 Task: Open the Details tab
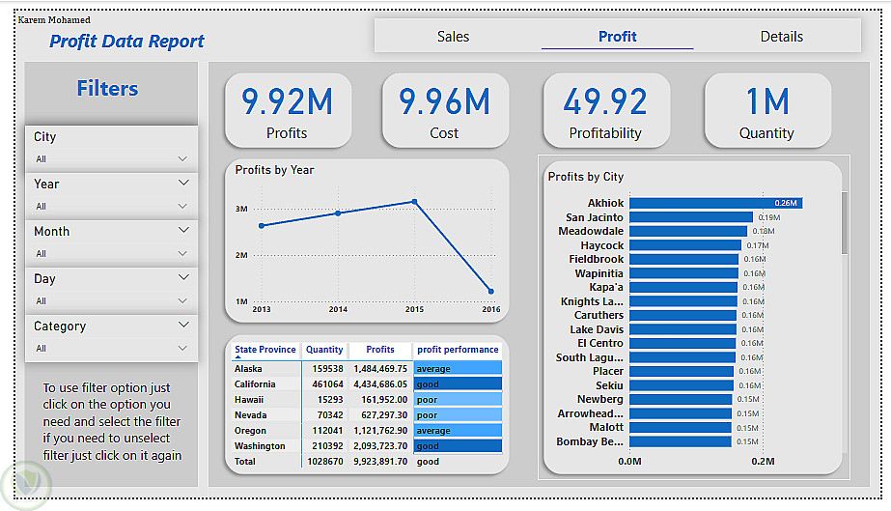click(x=781, y=37)
